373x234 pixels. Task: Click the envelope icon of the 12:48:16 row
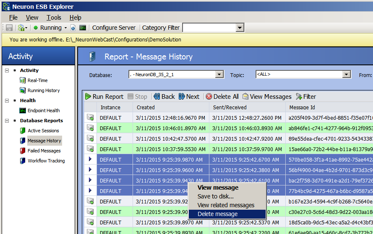(x=90, y=118)
